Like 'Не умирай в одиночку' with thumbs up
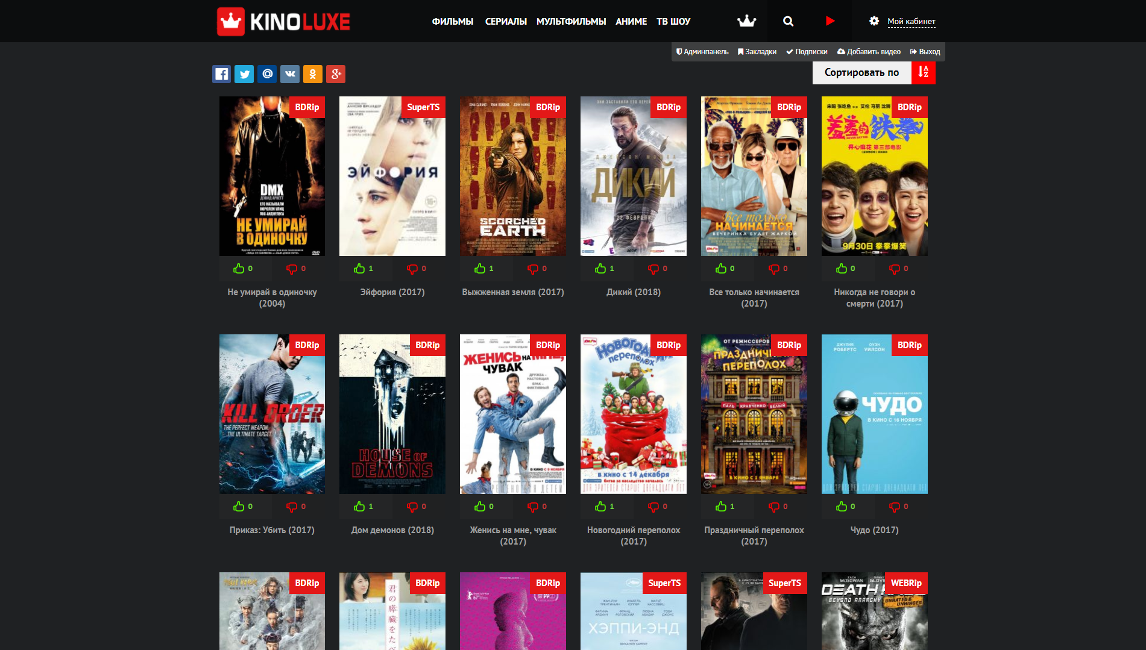The height and width of the screenshot is (650, 1146). (x=239, y=269)
